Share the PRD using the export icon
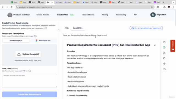This screenshot has height=99, width=176. (164, 69)
